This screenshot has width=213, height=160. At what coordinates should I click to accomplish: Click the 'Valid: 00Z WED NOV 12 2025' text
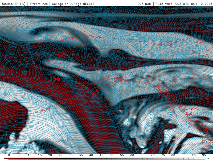(189, 4)
